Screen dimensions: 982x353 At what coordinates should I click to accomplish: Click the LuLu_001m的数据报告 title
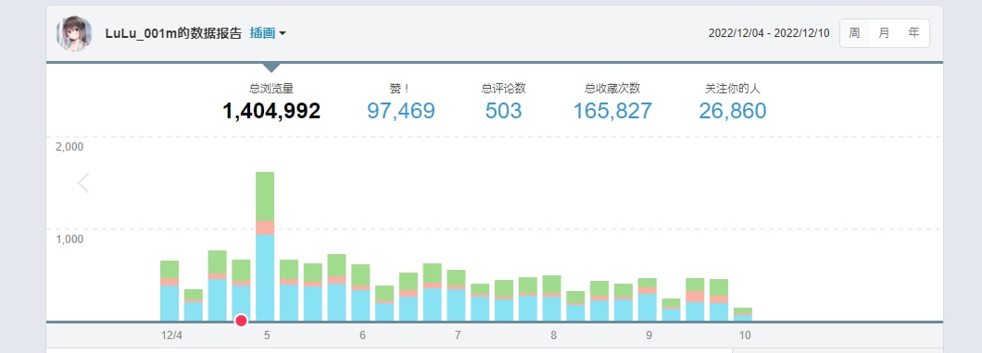coord(173,34)
